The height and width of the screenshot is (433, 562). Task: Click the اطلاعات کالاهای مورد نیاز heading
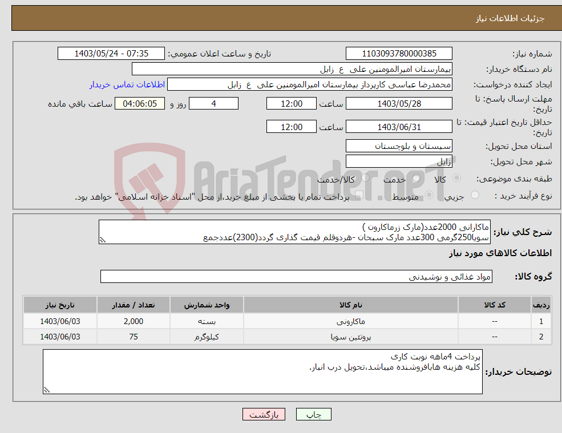pyautogui.click(x=500, y=253)
